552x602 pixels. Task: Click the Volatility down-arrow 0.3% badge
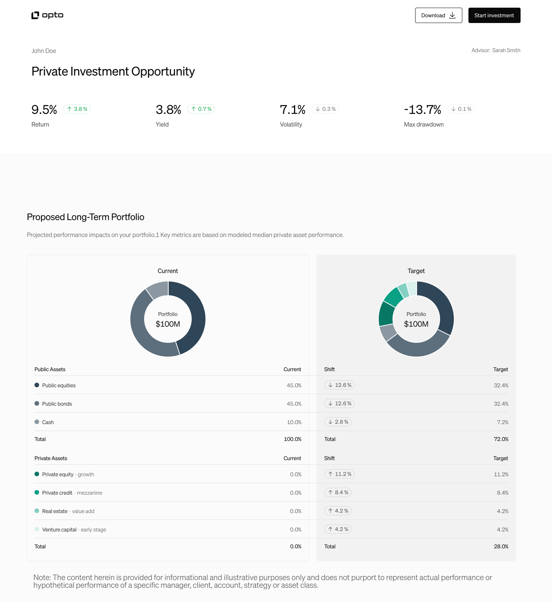click(x=325, y=109)
